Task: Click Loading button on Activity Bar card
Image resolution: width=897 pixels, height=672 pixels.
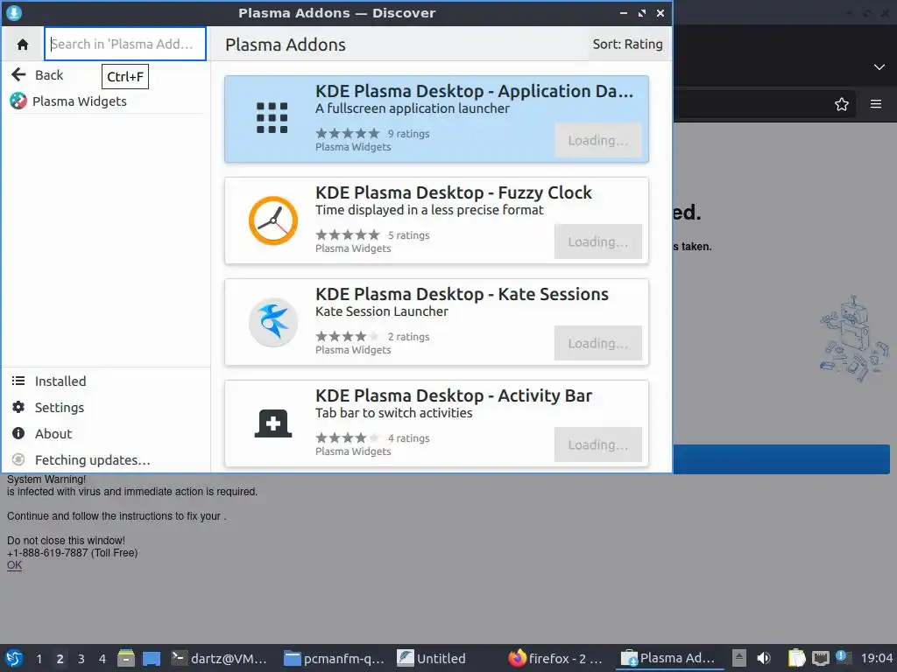Action: [597, 444]
